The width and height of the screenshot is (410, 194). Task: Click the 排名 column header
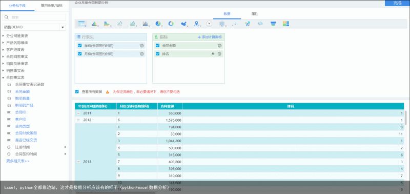coord(293,106)
